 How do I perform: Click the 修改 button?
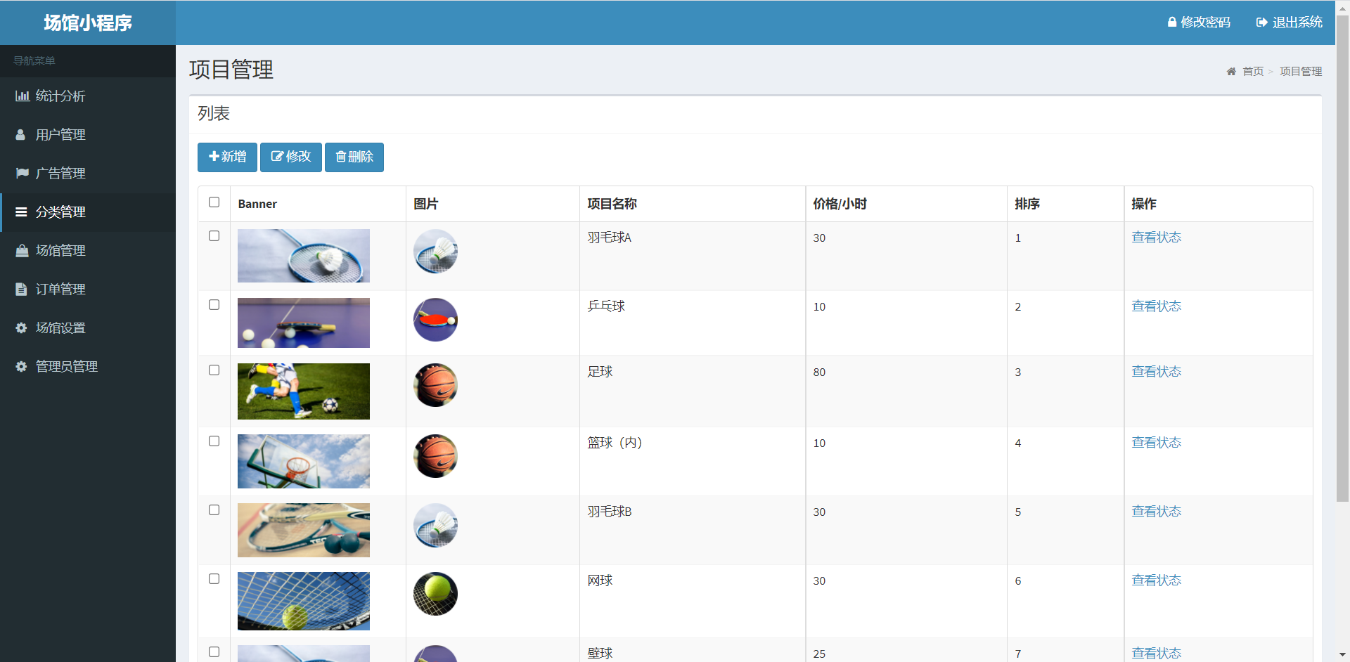291,157
